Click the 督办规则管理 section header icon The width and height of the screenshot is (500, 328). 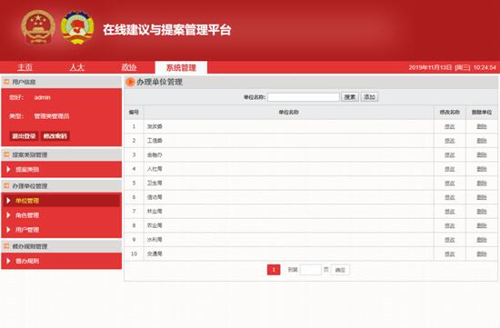click(x=6, y=246)
